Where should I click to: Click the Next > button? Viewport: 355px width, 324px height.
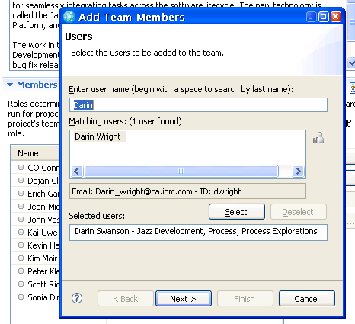click(x=184, y=299)
